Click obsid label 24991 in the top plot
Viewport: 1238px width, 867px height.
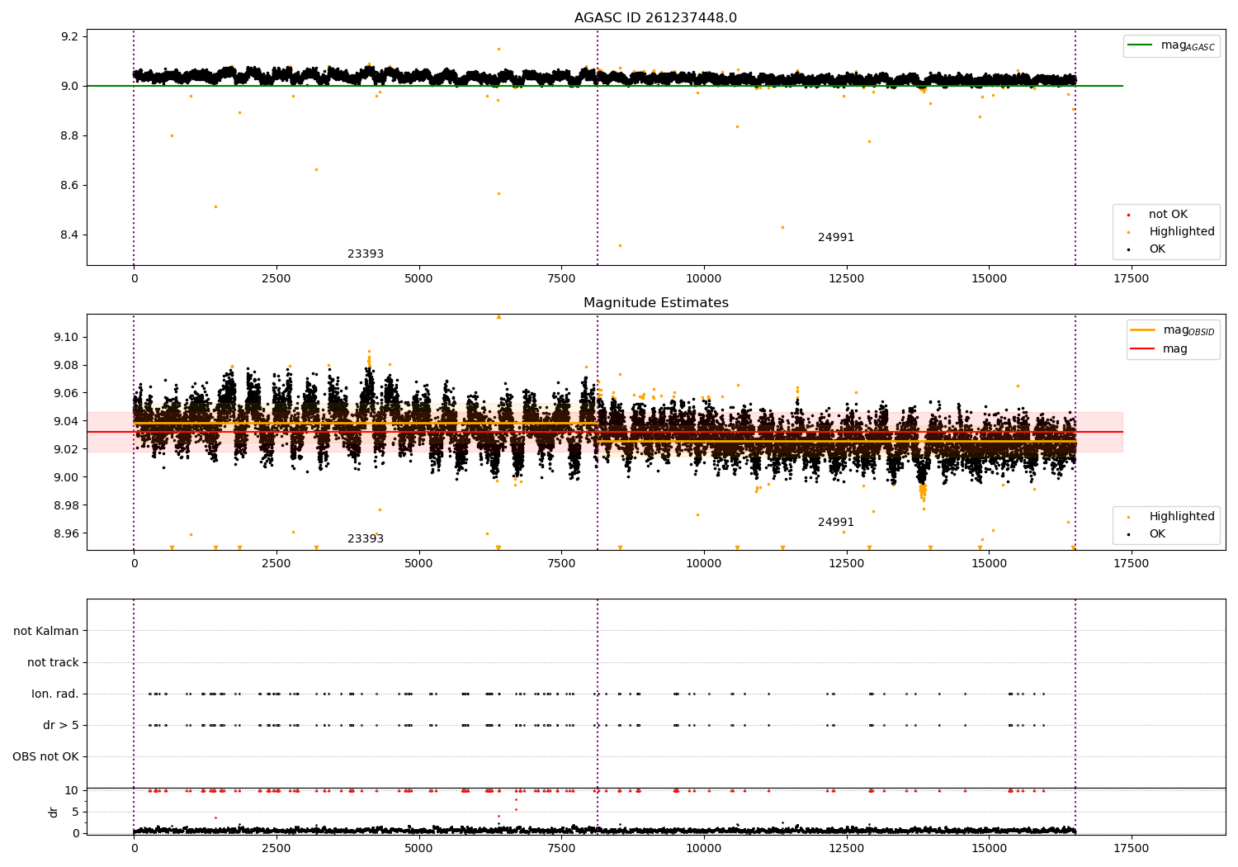coord(836,238)
